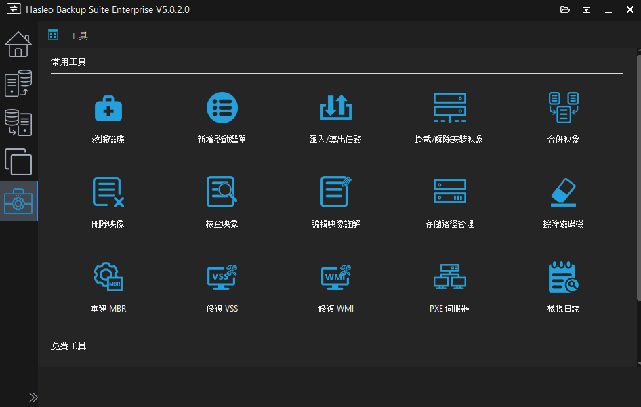Open the title bar dropdown menu button

click(x=587, y=9)
